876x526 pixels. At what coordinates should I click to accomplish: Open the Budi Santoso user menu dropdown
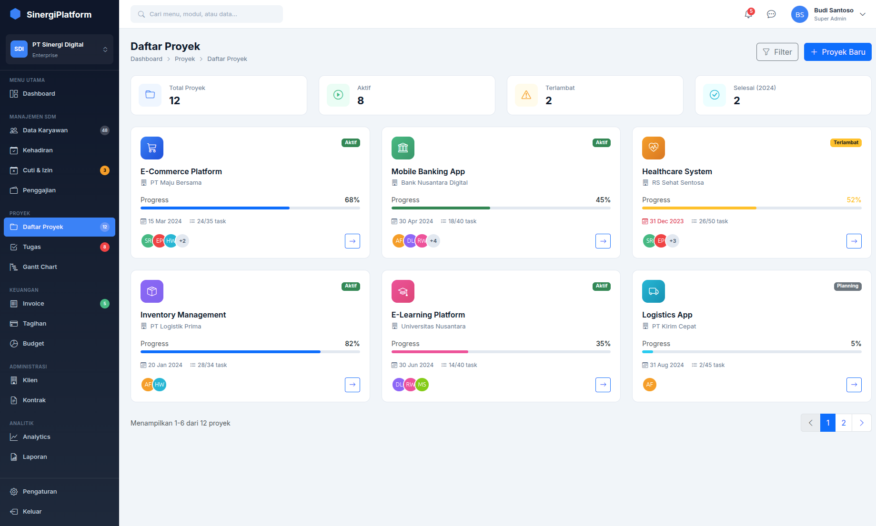coord(862,14)
